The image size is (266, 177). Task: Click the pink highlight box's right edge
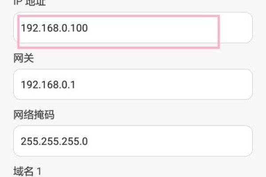point(219,31)
